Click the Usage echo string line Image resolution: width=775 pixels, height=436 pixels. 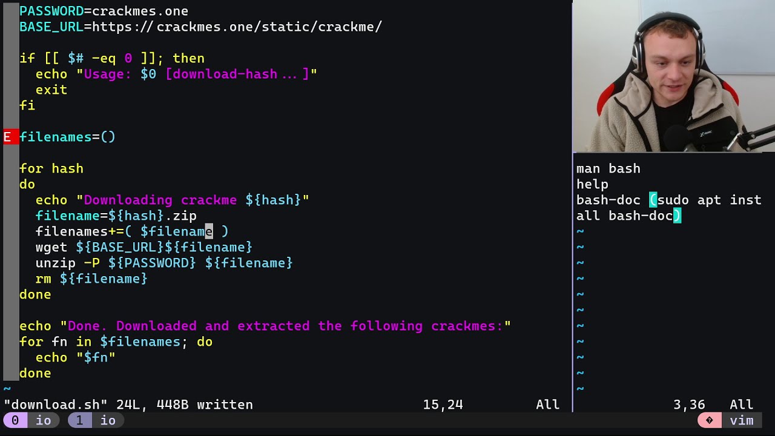(x=176, y=74)
